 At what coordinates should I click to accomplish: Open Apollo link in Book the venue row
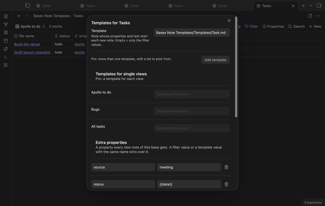coord(80,44)
